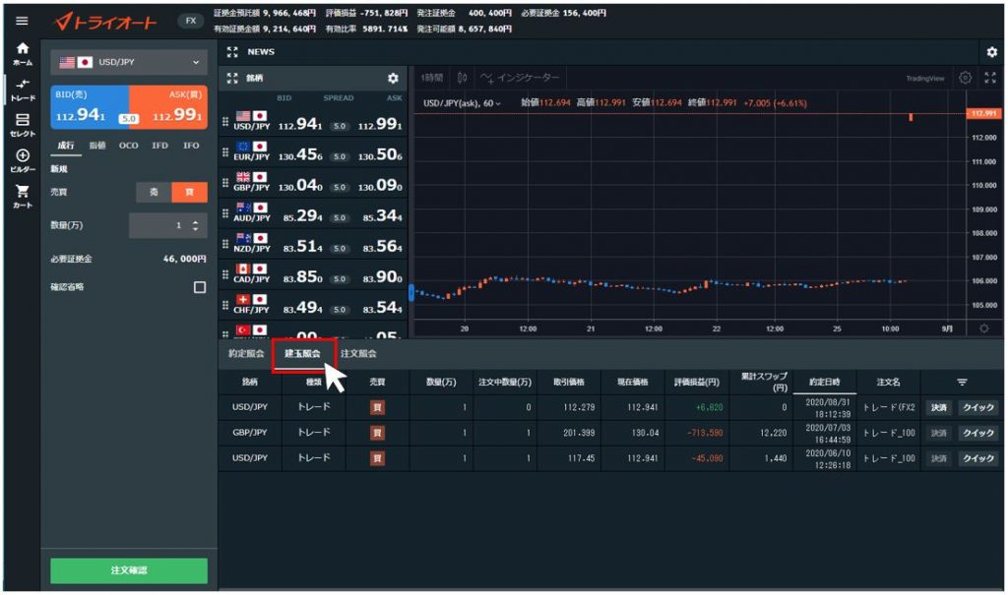Select NZD/JPY in rates list
Screen dimensions: 1008x595
313,244
